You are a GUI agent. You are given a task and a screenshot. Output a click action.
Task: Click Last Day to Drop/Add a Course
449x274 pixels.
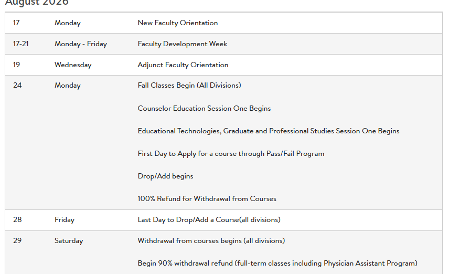[209, 220]
